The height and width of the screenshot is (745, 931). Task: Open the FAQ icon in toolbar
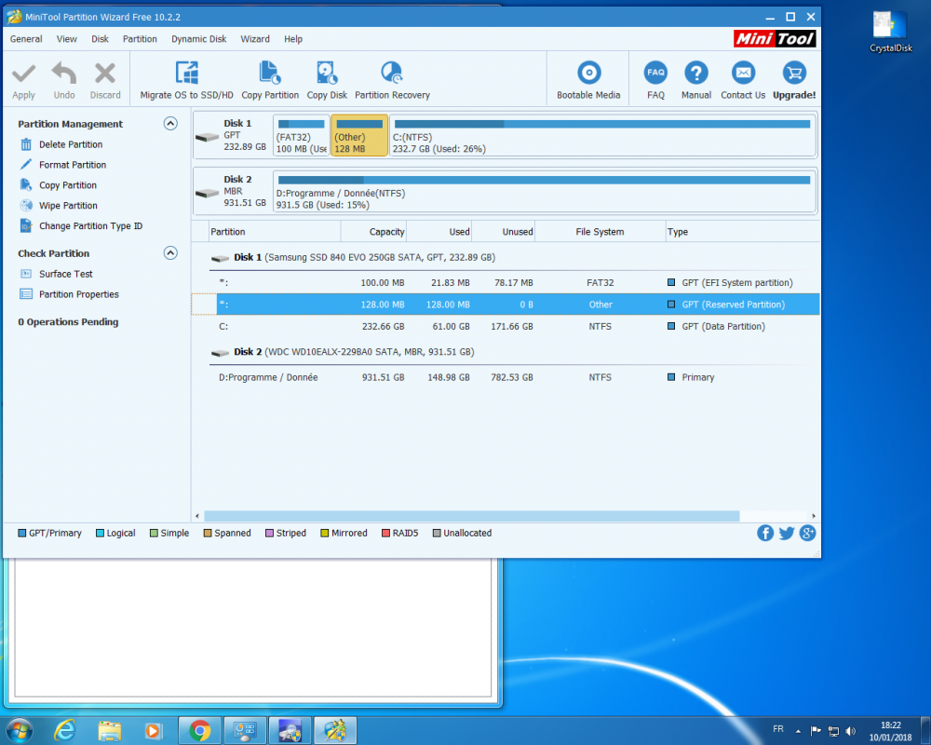pos(655,74)
